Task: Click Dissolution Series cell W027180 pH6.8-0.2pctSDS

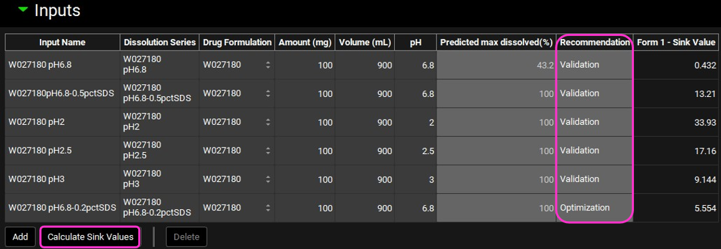Action: point(160,208)
